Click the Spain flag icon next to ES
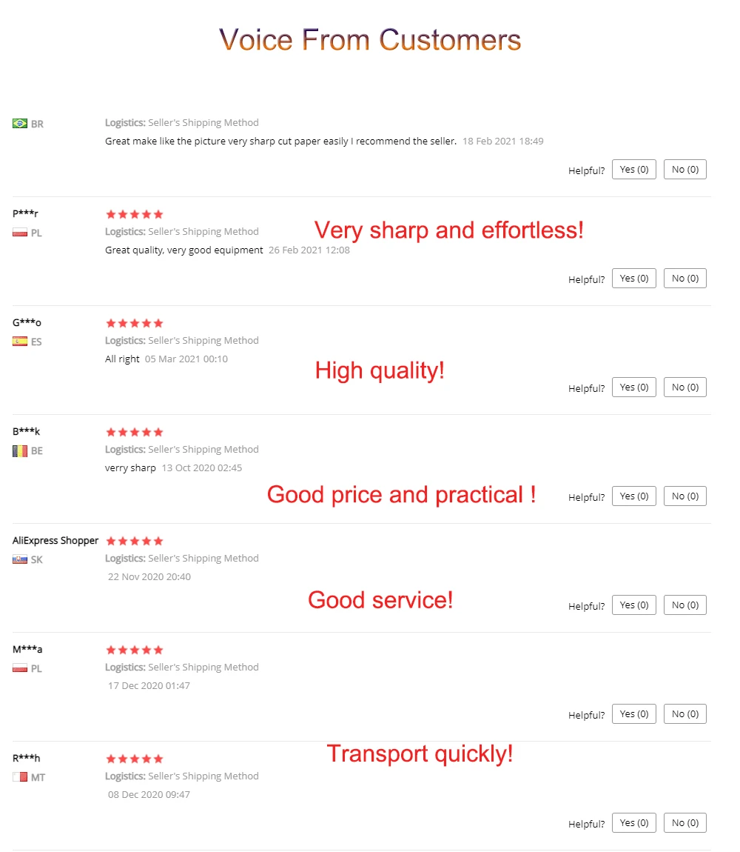 [x=20, y=342]
